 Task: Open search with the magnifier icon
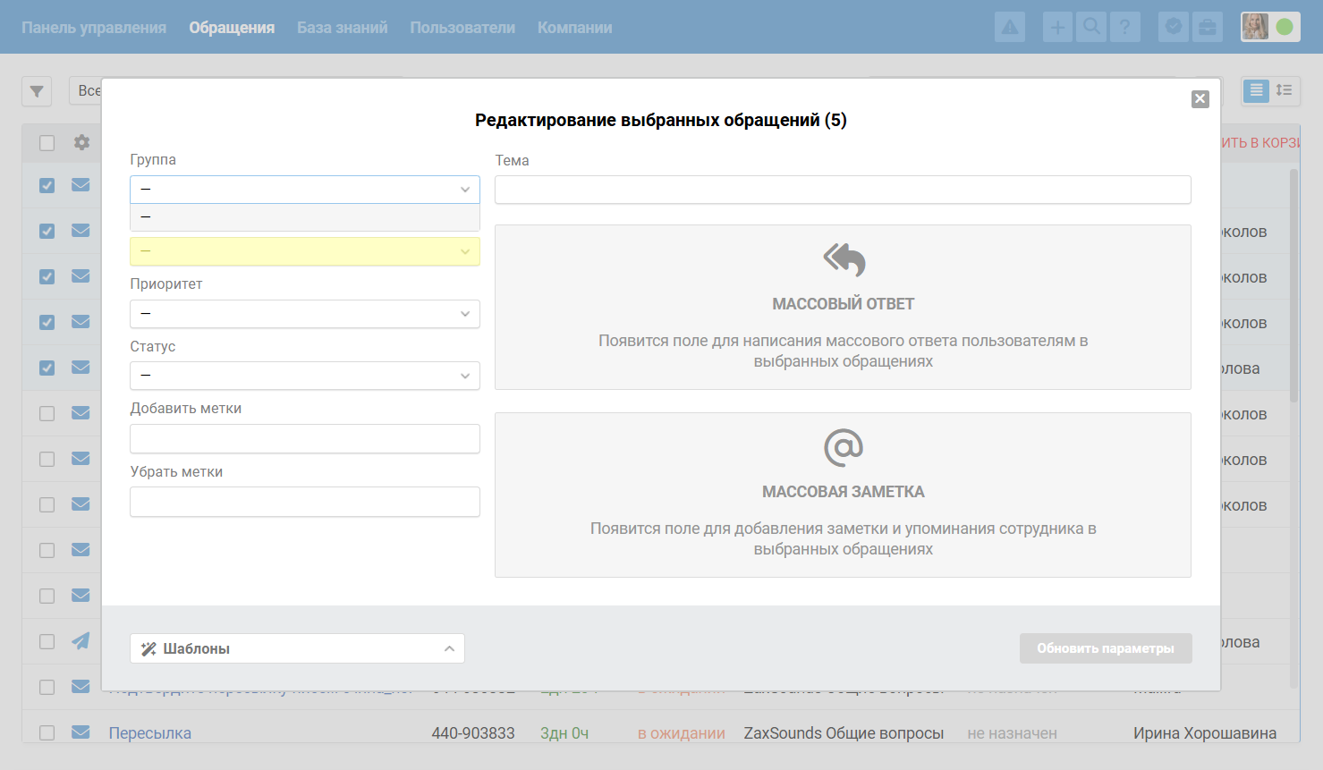(x=1091, y=28)
